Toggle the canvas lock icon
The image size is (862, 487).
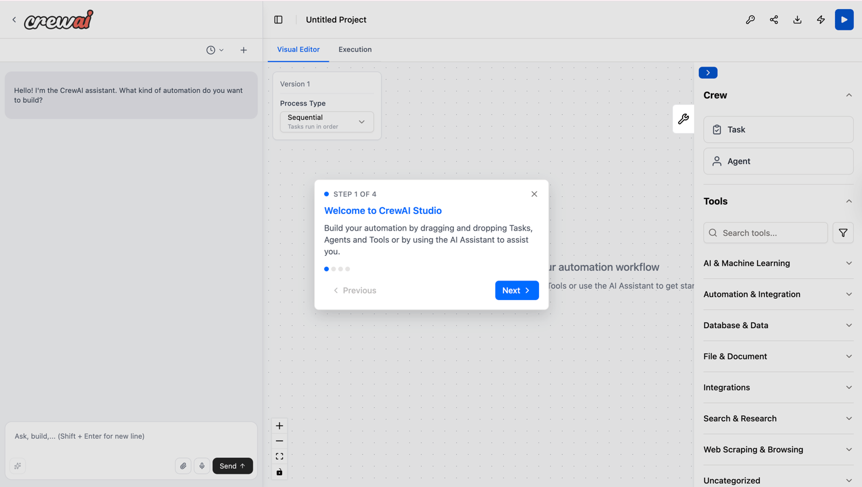tap(279, 472)
